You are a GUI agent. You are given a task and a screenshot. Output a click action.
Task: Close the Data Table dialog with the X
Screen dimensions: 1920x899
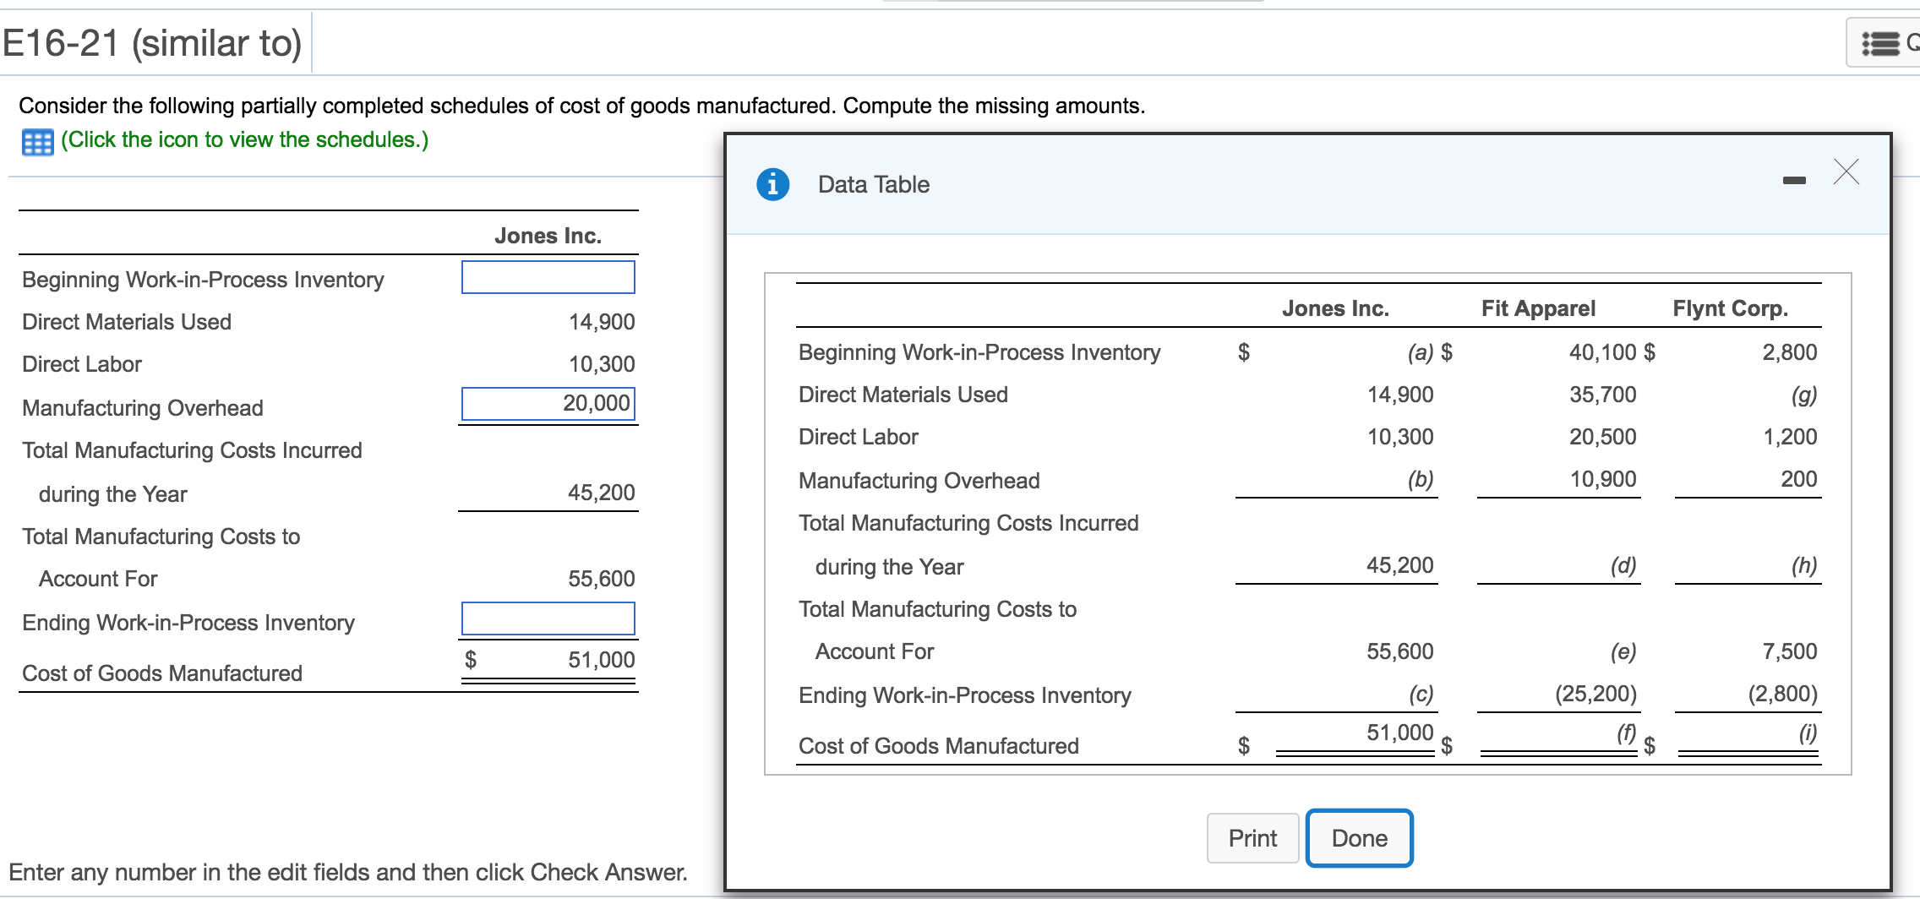(x=1846, y=172)
